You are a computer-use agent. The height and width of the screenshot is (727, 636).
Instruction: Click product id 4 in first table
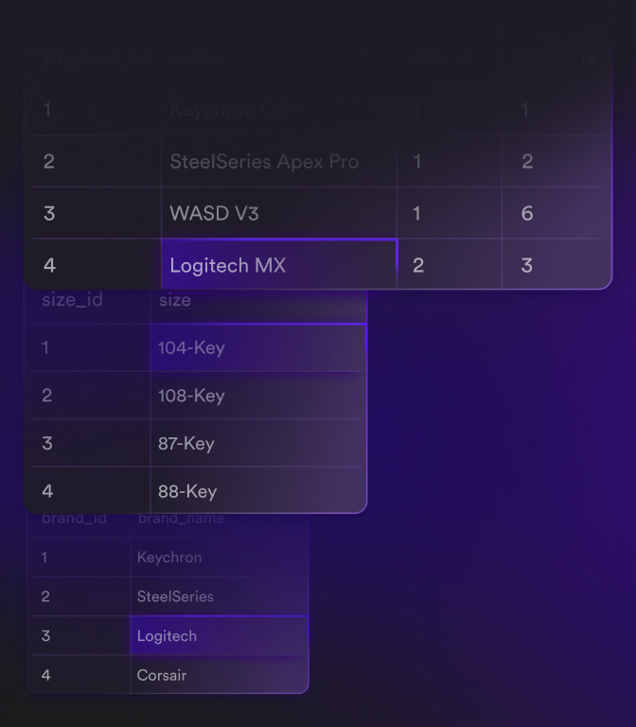49,265
